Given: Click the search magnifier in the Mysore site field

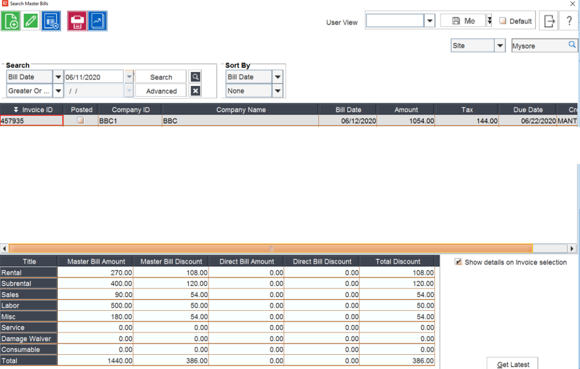Looking at the screenshot, I should 573,46.
